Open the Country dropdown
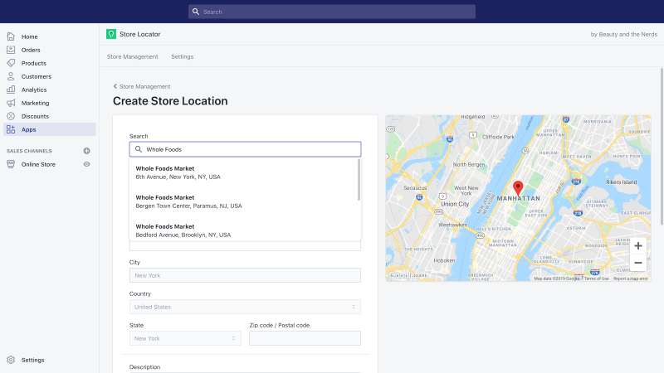Image resolution: width=664 pixels, height=373 pixels. [245, 307]
